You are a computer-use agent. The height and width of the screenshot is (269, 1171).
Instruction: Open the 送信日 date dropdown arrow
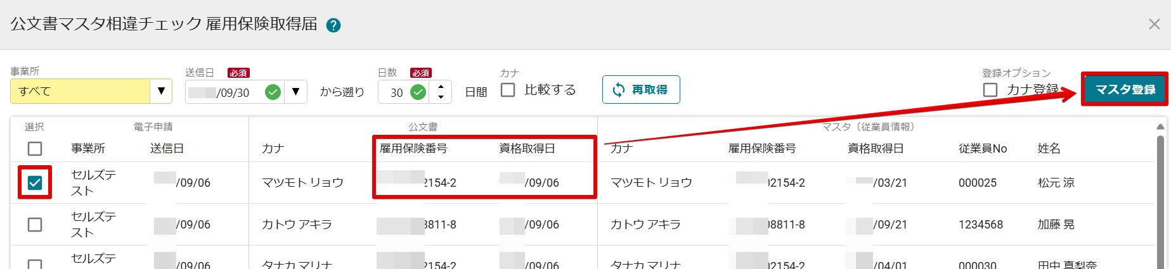coord(295,92)
